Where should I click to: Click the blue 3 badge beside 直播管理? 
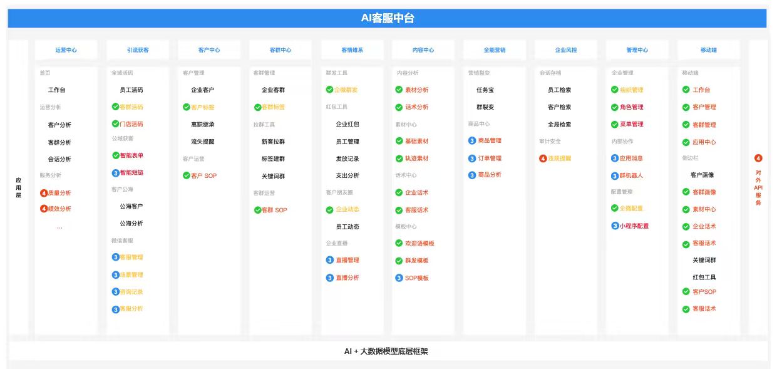pyautogui.click(x=330, y=260)
